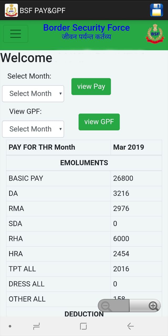Open the View GPF month dropdown
The width and height of the screenshot is (168, 336).
pyautogui.click(x=33, y=129)
